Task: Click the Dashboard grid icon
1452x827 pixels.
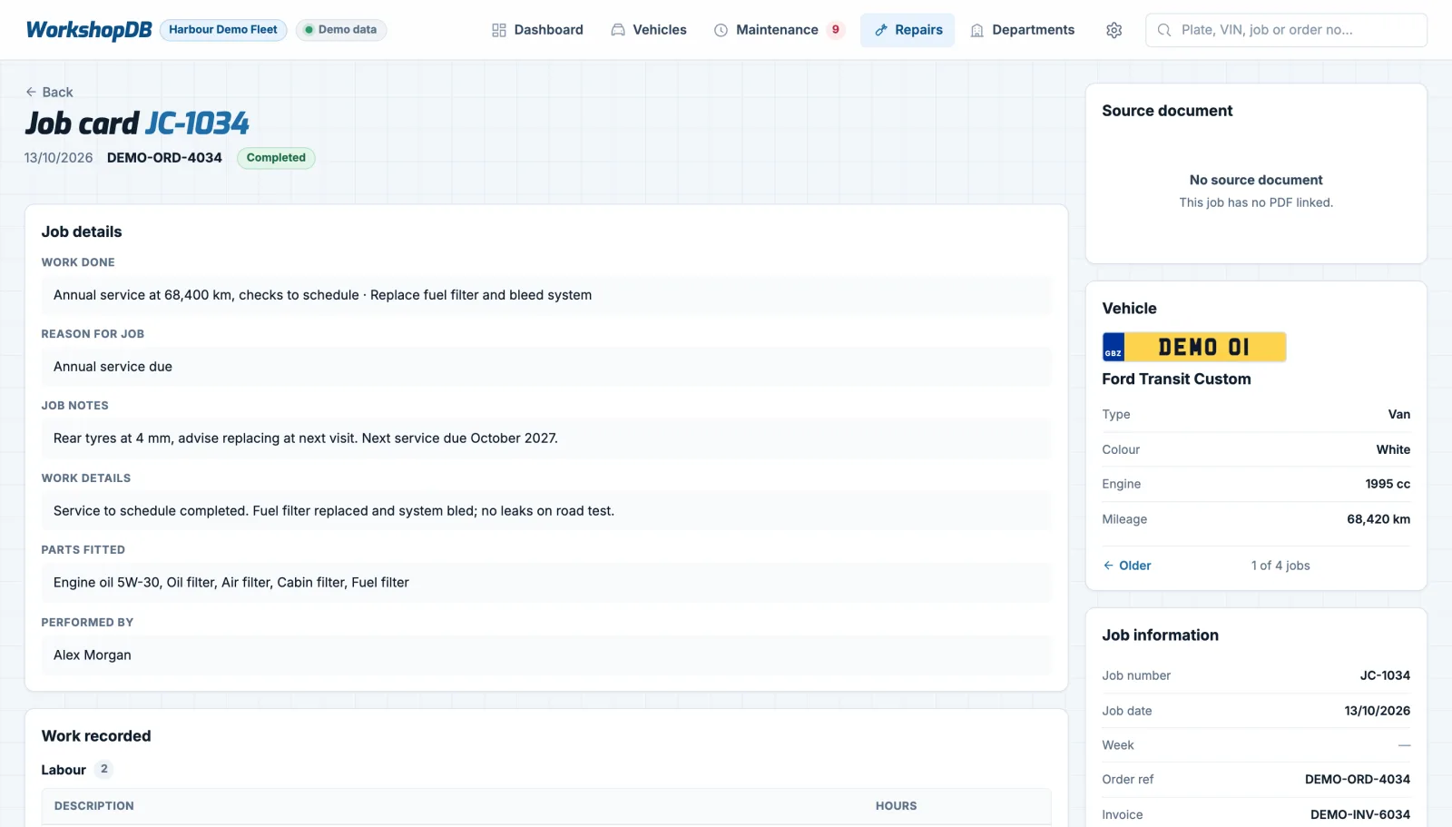Action: coord(499,30)
